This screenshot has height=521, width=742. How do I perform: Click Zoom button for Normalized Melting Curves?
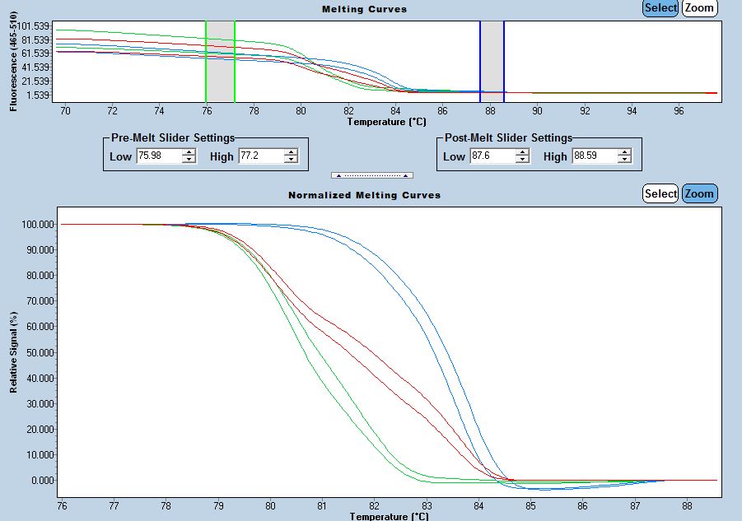coord(699,194)
